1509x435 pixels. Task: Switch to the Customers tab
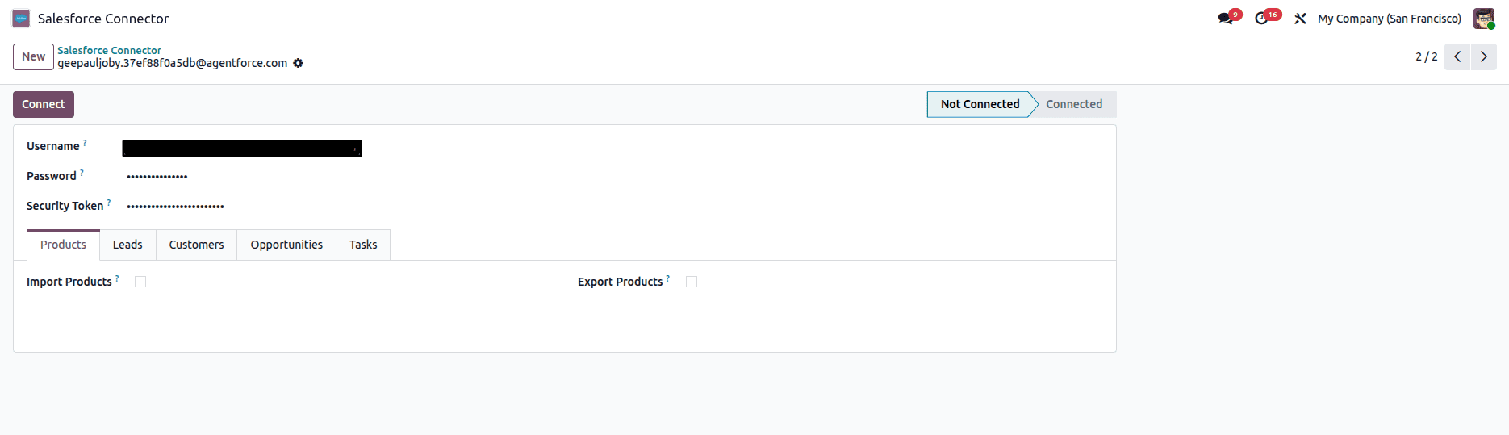coord(196,245)
